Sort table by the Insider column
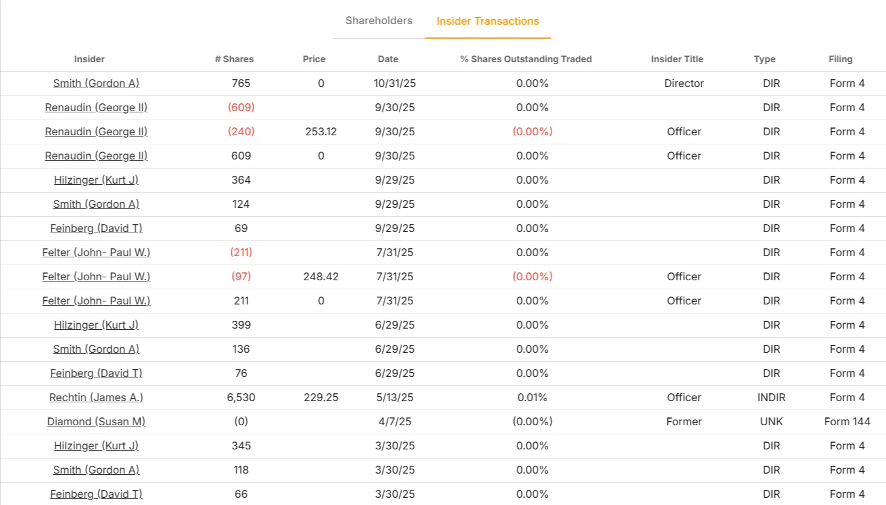The height and width of the screenshot is (505, 886). (89, 59)
